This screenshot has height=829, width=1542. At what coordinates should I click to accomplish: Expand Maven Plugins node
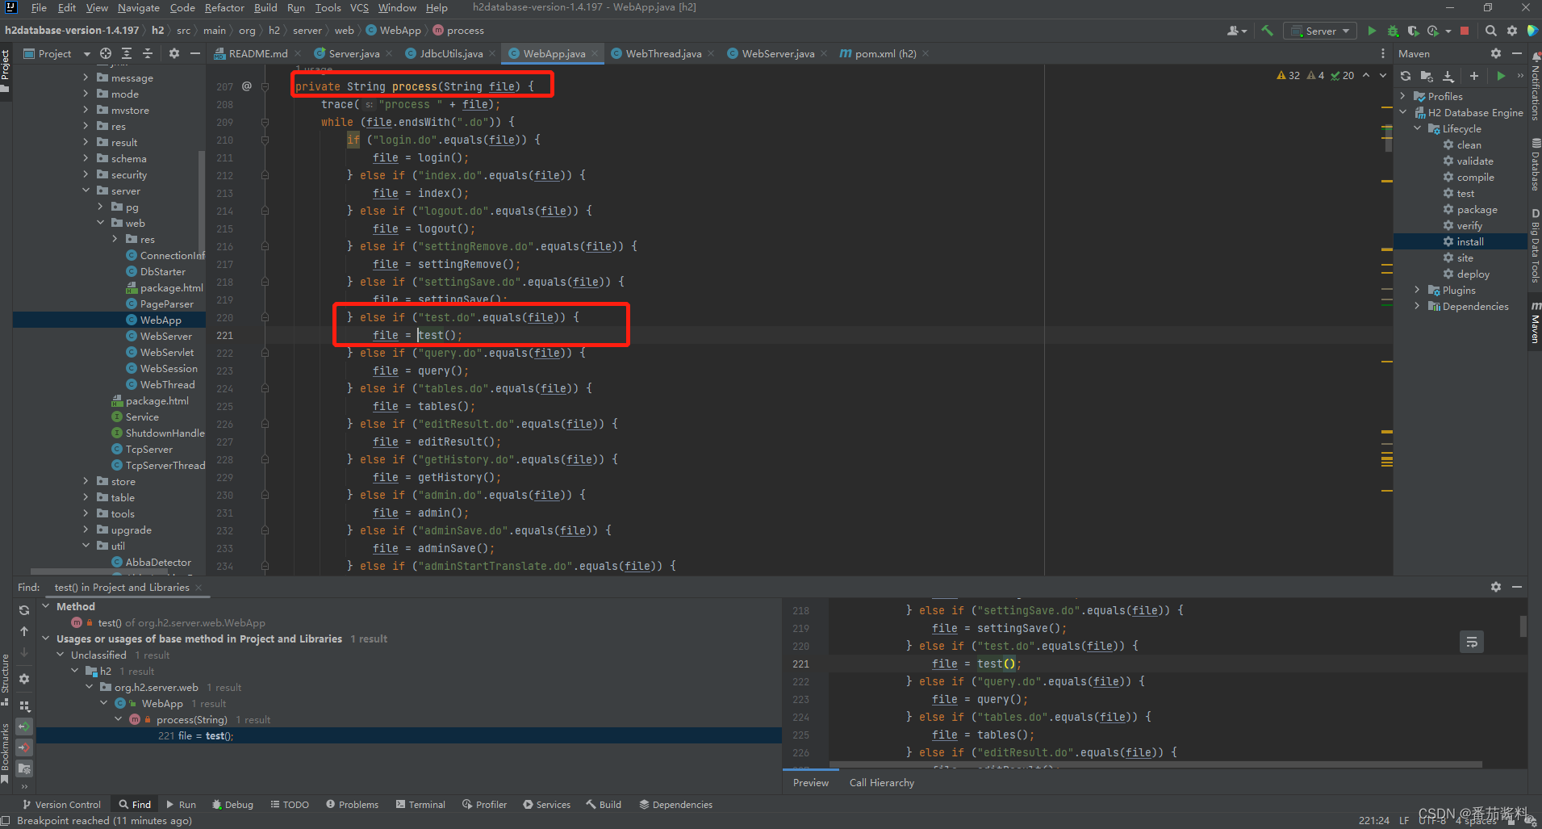(x=1418, y=290)
